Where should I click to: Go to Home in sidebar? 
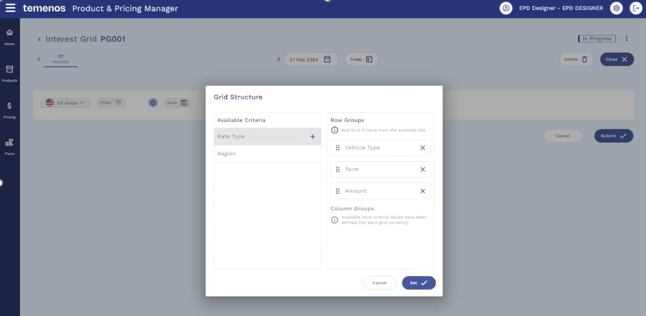pos(9,37)
